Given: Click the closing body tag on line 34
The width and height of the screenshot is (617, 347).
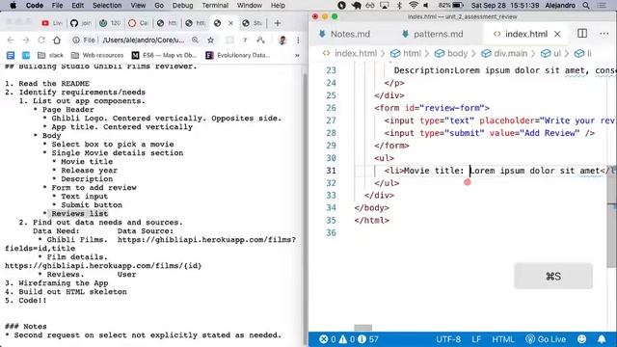Looking at the screenshot, I should tap(371, 208).
